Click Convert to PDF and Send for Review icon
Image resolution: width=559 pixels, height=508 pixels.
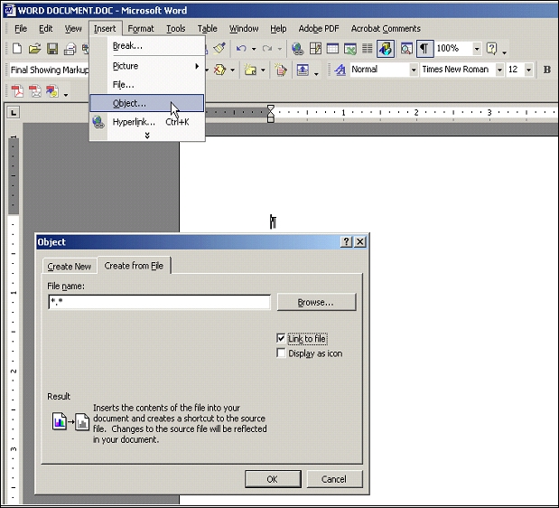click(52, 91)
